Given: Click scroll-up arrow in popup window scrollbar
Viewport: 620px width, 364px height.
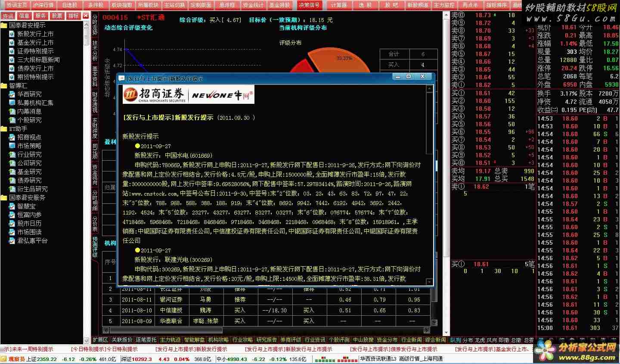Looking at the screenshot, I should coord(429,89).
